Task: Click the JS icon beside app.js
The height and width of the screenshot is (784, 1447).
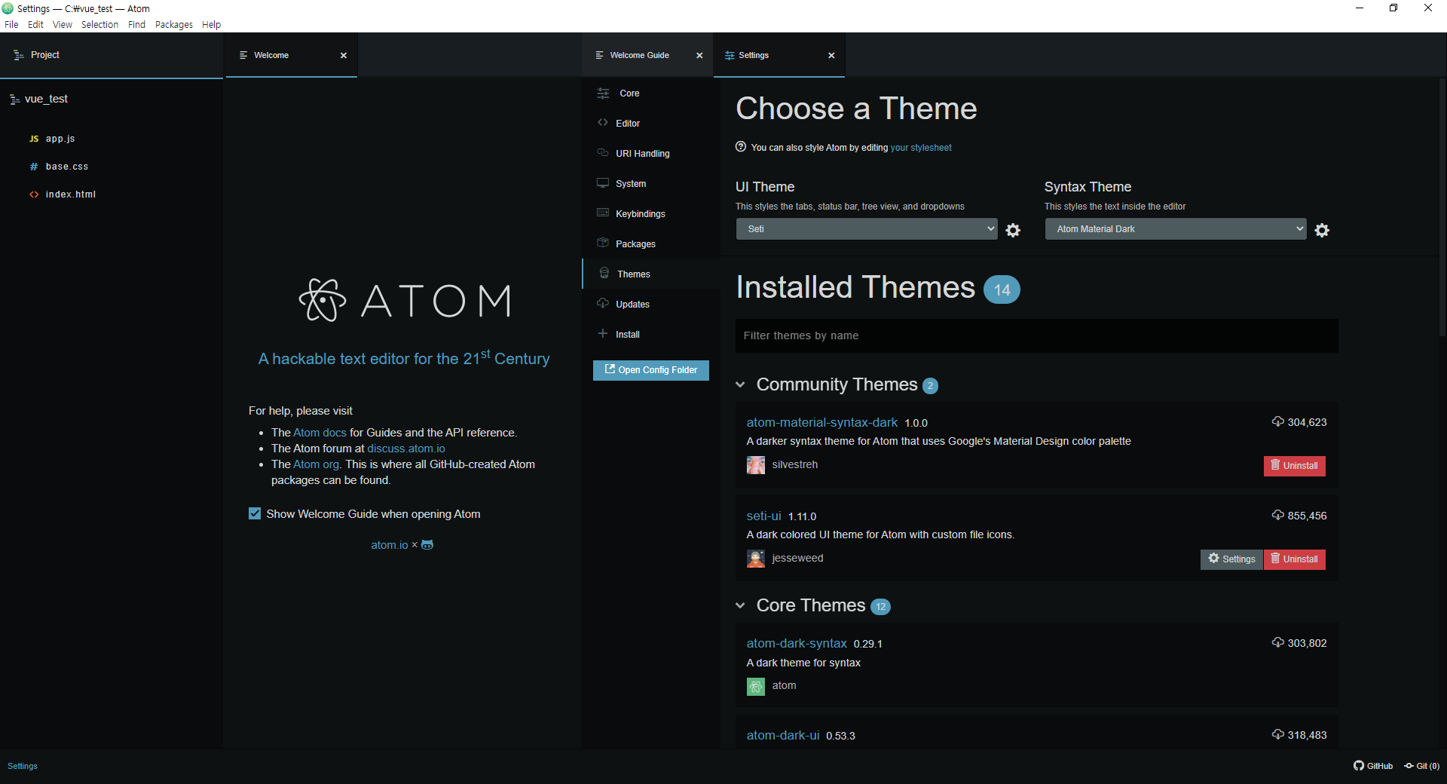Action: pos(34,139)
